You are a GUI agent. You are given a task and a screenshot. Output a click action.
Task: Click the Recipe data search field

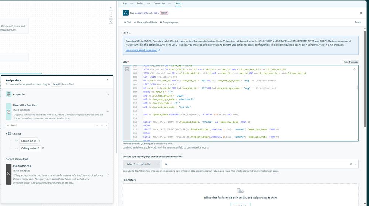tap(57, 125)
